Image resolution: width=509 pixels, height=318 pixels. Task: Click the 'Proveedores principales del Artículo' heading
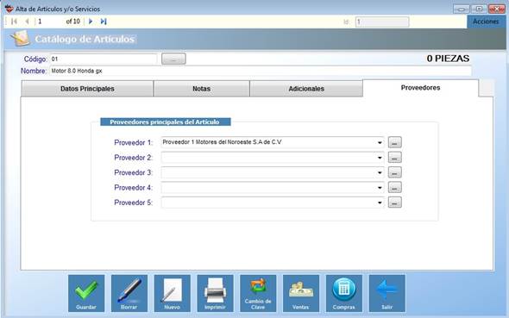(166, 122)
